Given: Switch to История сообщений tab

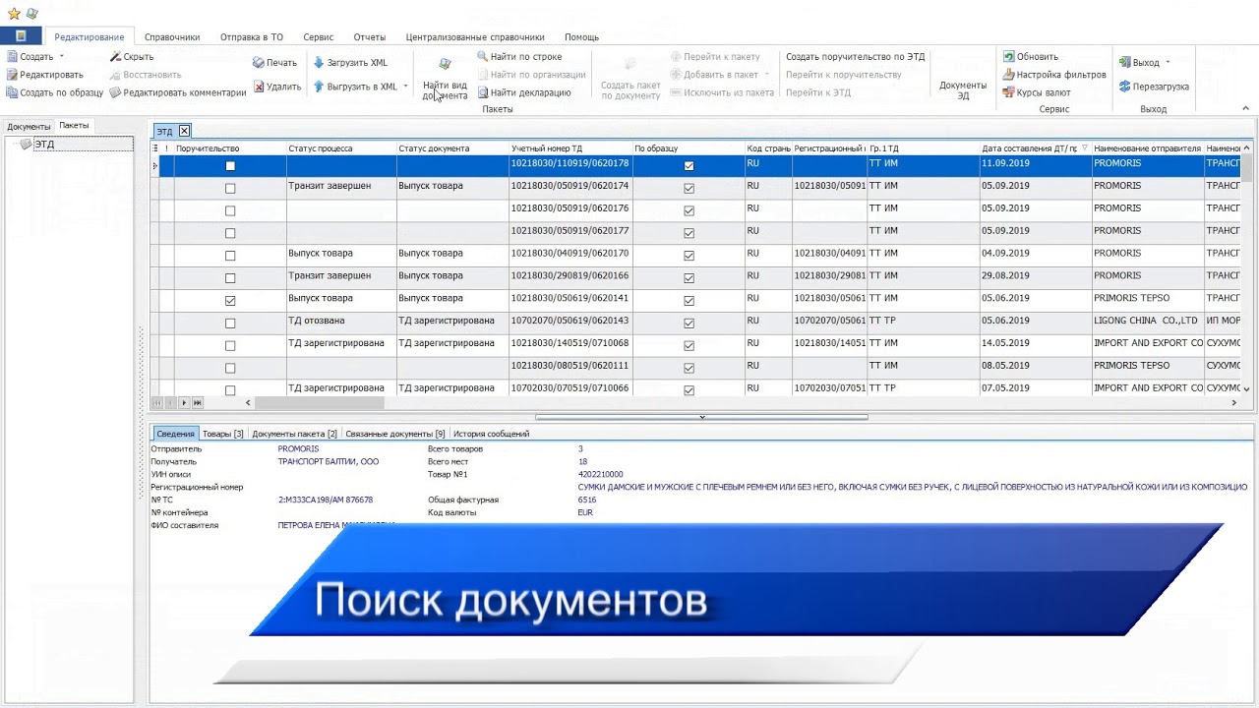Looking at the screenshot, I should click(491, 434).
